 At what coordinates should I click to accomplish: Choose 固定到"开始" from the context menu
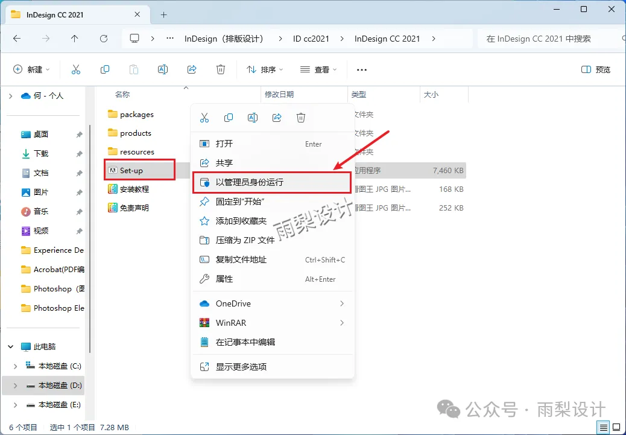point(273,202)
